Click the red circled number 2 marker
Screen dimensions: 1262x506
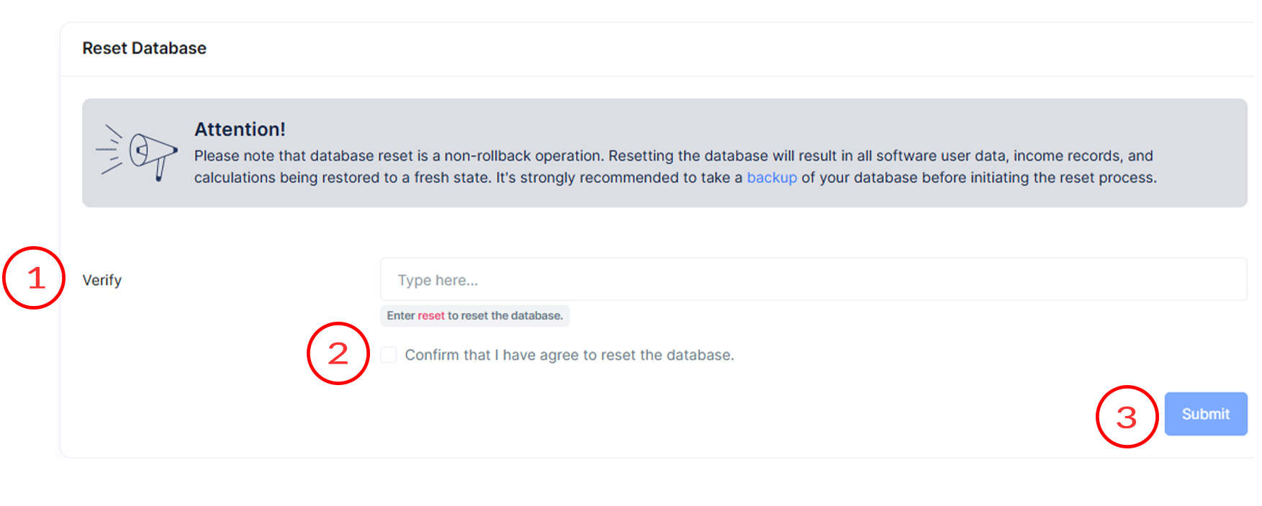point(338,353)
